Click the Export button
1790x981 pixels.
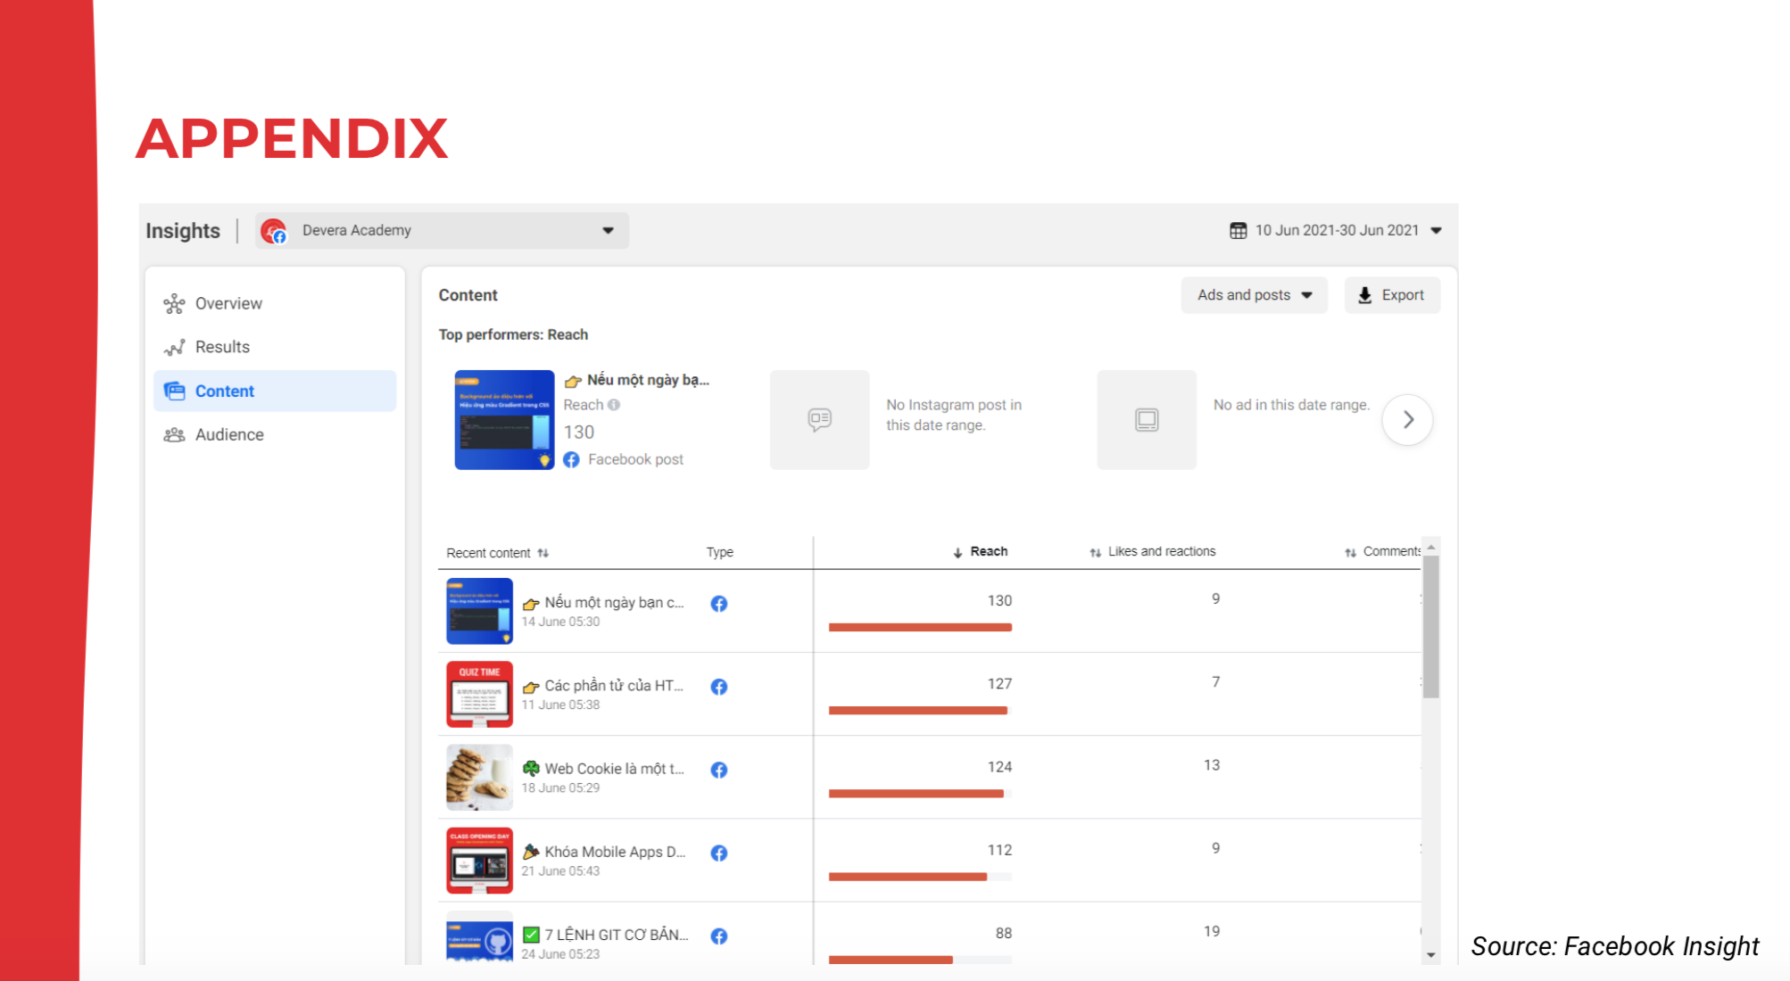[x=1391, y=295]
